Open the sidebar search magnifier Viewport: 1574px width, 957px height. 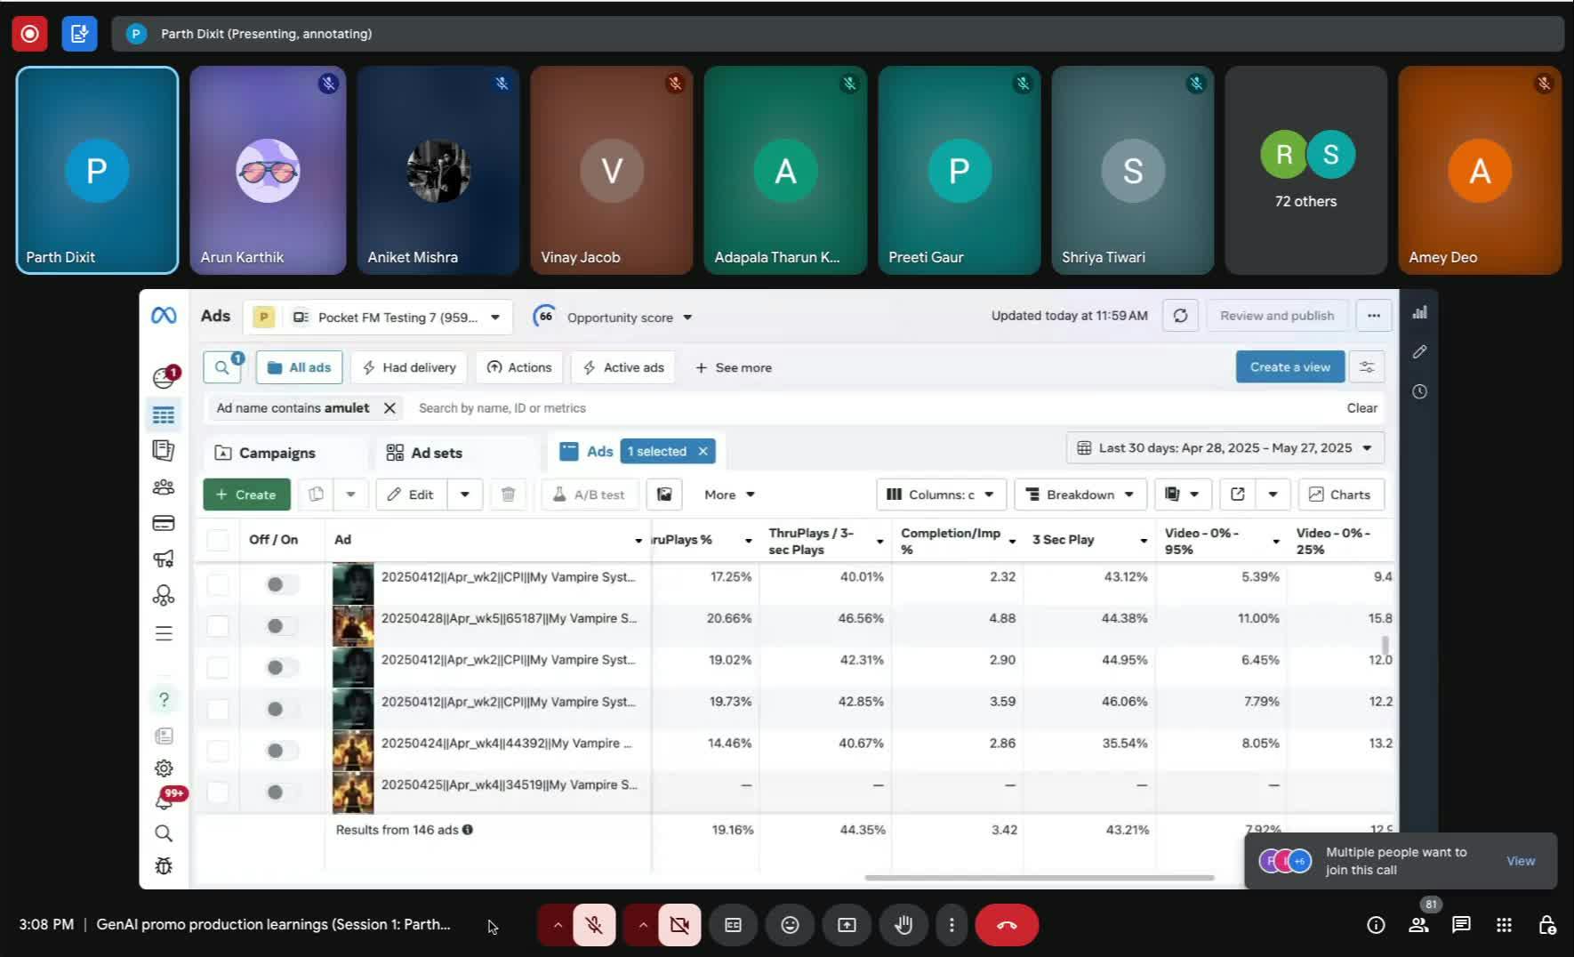click(164, 833)
